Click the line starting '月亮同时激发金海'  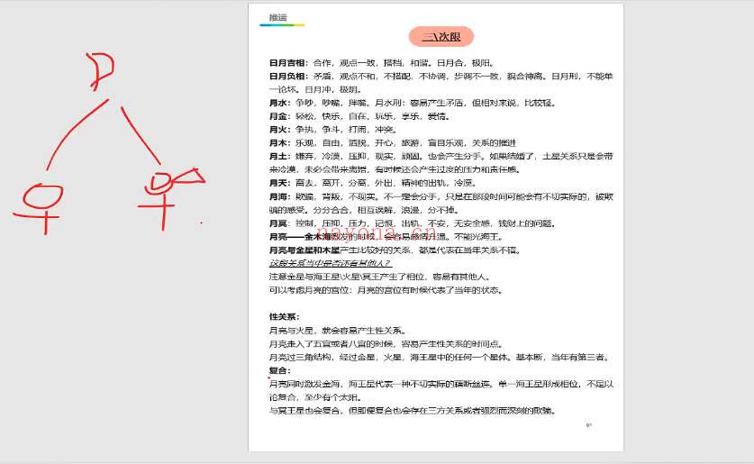point(441,384)
